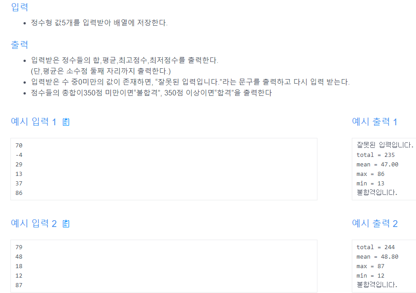Click value 86 in example input 1
The width and height of the screenshot is (416, 293).
(19, 193)
